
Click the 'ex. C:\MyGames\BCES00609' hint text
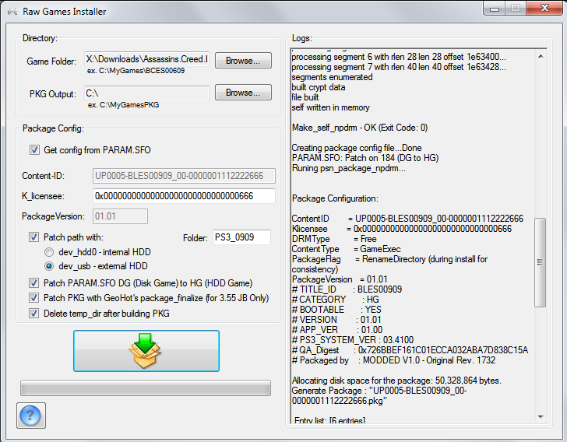click(136, 71)
